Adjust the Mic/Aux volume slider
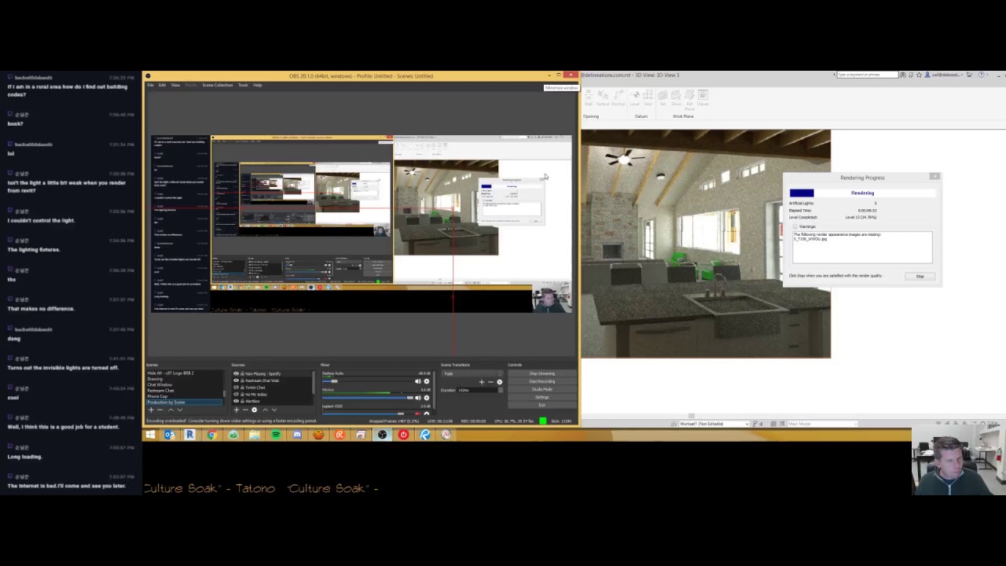This screenshot has height=566, width=1006. 368,398
